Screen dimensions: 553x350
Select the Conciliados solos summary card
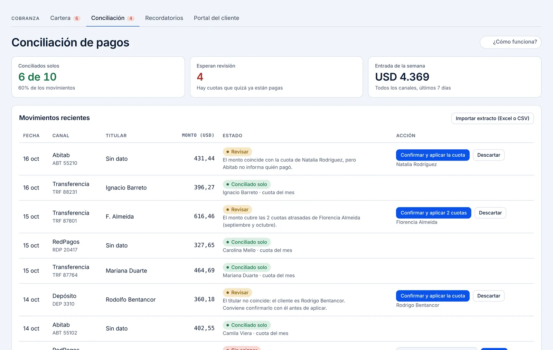98,77
